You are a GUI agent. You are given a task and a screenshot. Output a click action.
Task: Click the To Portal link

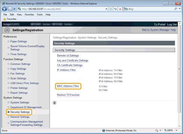[159, 24]
